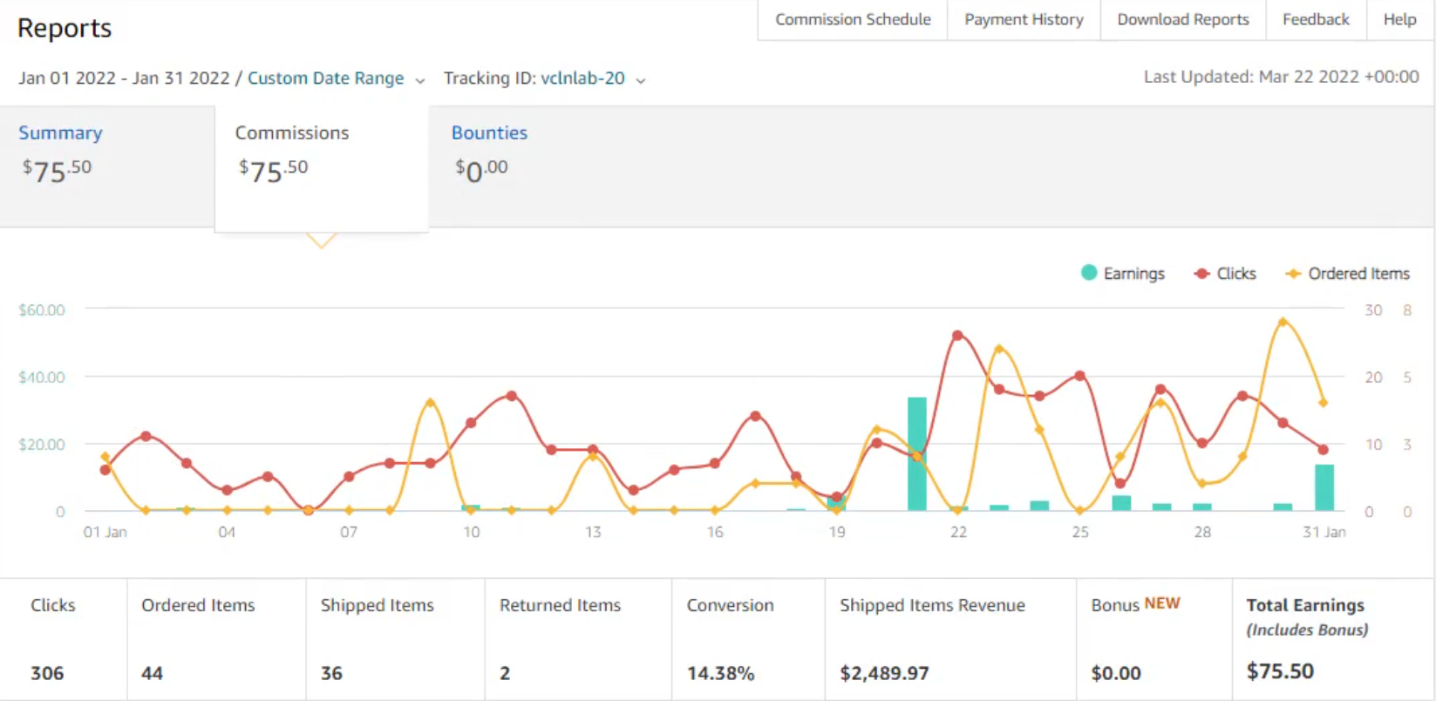Click the Clicks total value 306
The width and height of the screenshot is (1436, 701).
click(x=47, y=673)
